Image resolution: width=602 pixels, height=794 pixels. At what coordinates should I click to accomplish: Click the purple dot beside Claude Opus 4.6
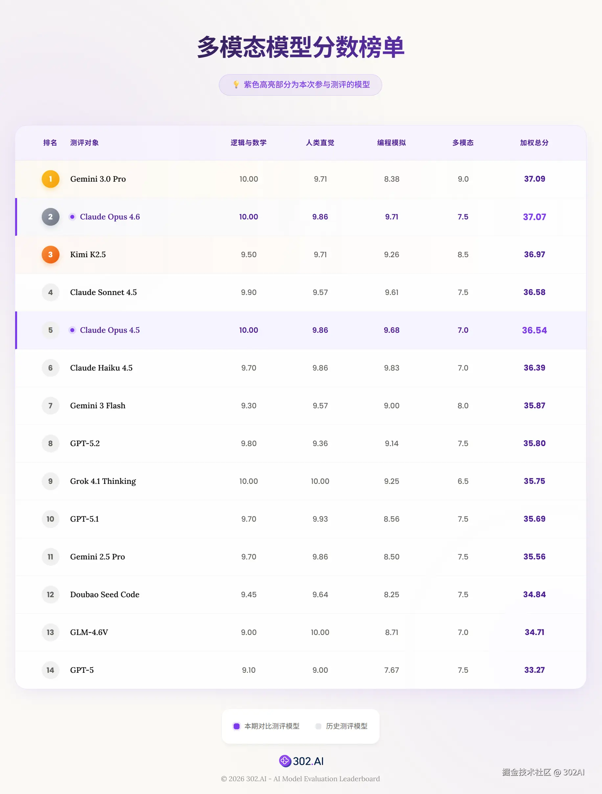pos(72,217)
